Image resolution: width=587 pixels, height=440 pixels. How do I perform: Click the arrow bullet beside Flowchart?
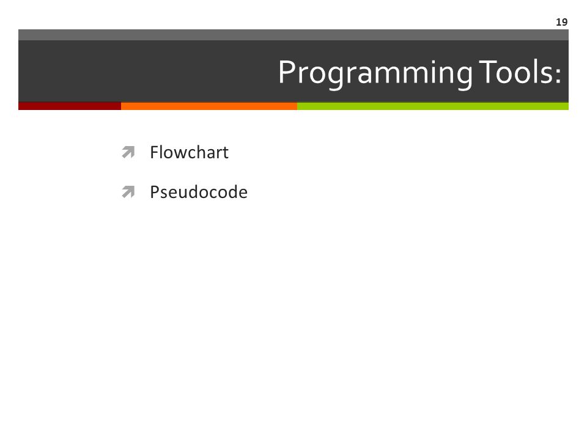(x=128, y=152)
